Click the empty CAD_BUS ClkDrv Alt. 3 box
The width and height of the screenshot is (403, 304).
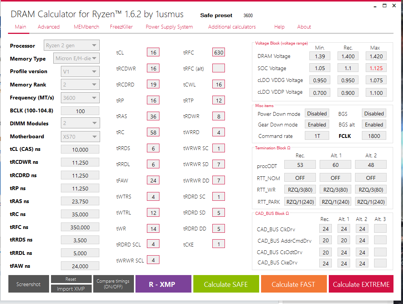coord(380,229)
